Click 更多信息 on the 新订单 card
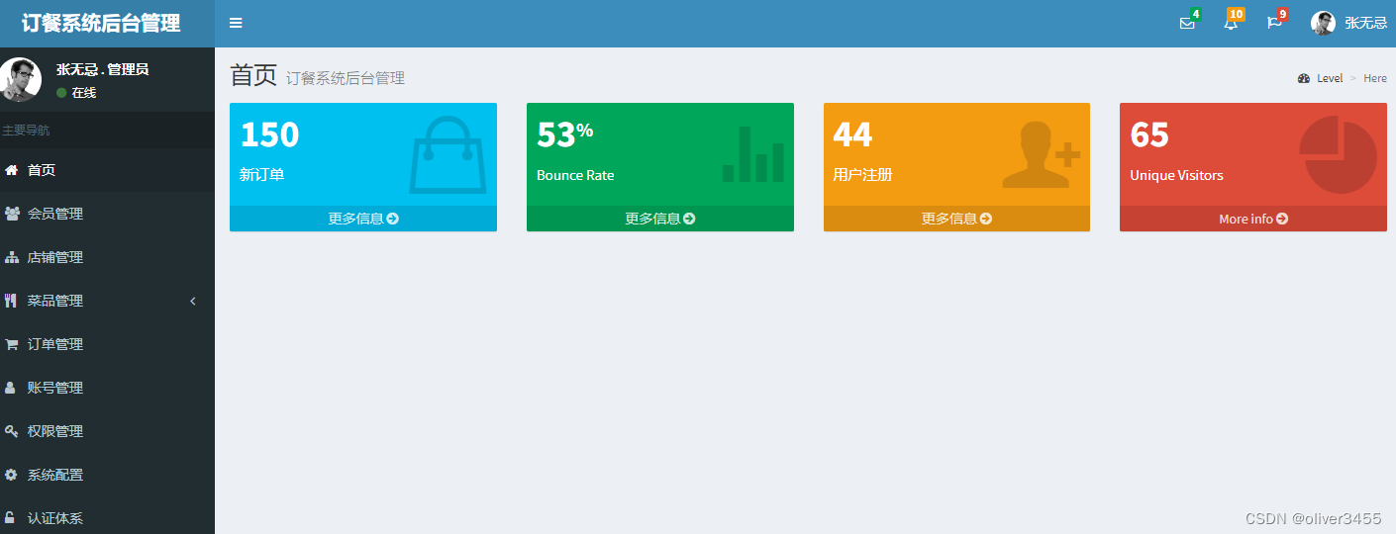Screen dimensions: 1396x534 363,219
